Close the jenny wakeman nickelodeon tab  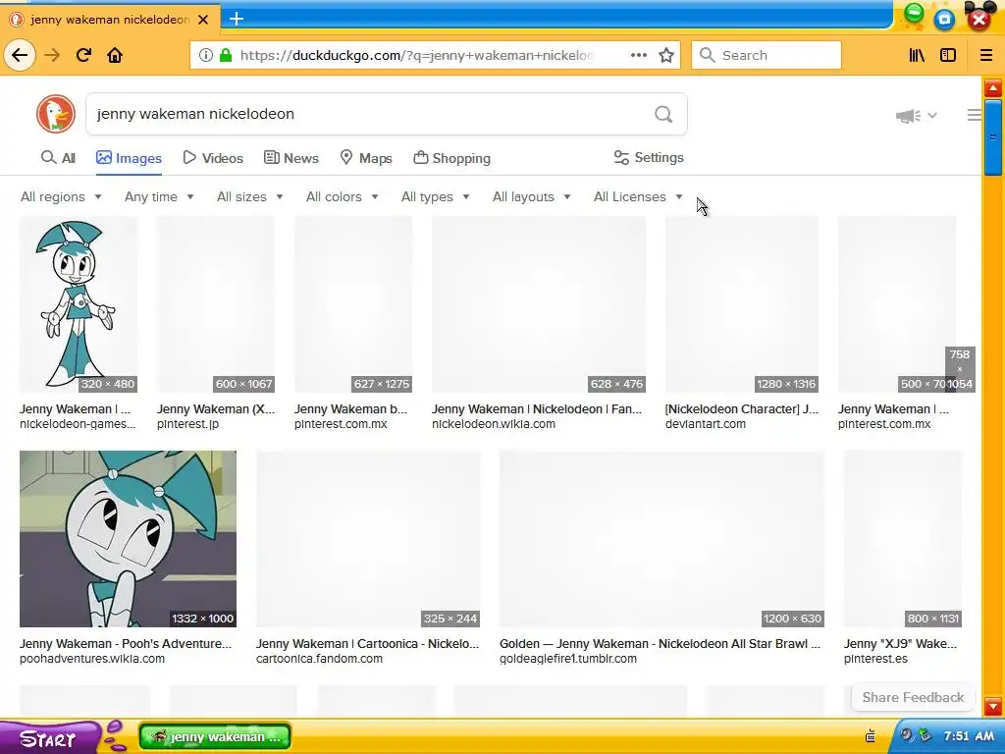[203, 20]
